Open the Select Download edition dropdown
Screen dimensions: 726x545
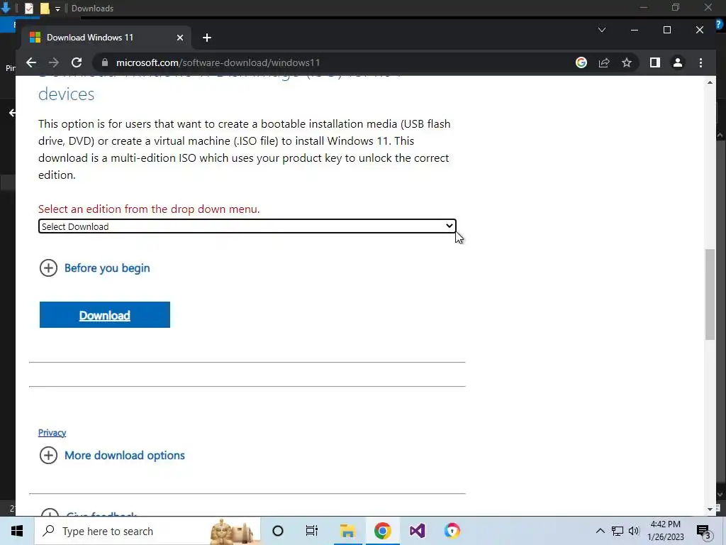click(247, 226)
